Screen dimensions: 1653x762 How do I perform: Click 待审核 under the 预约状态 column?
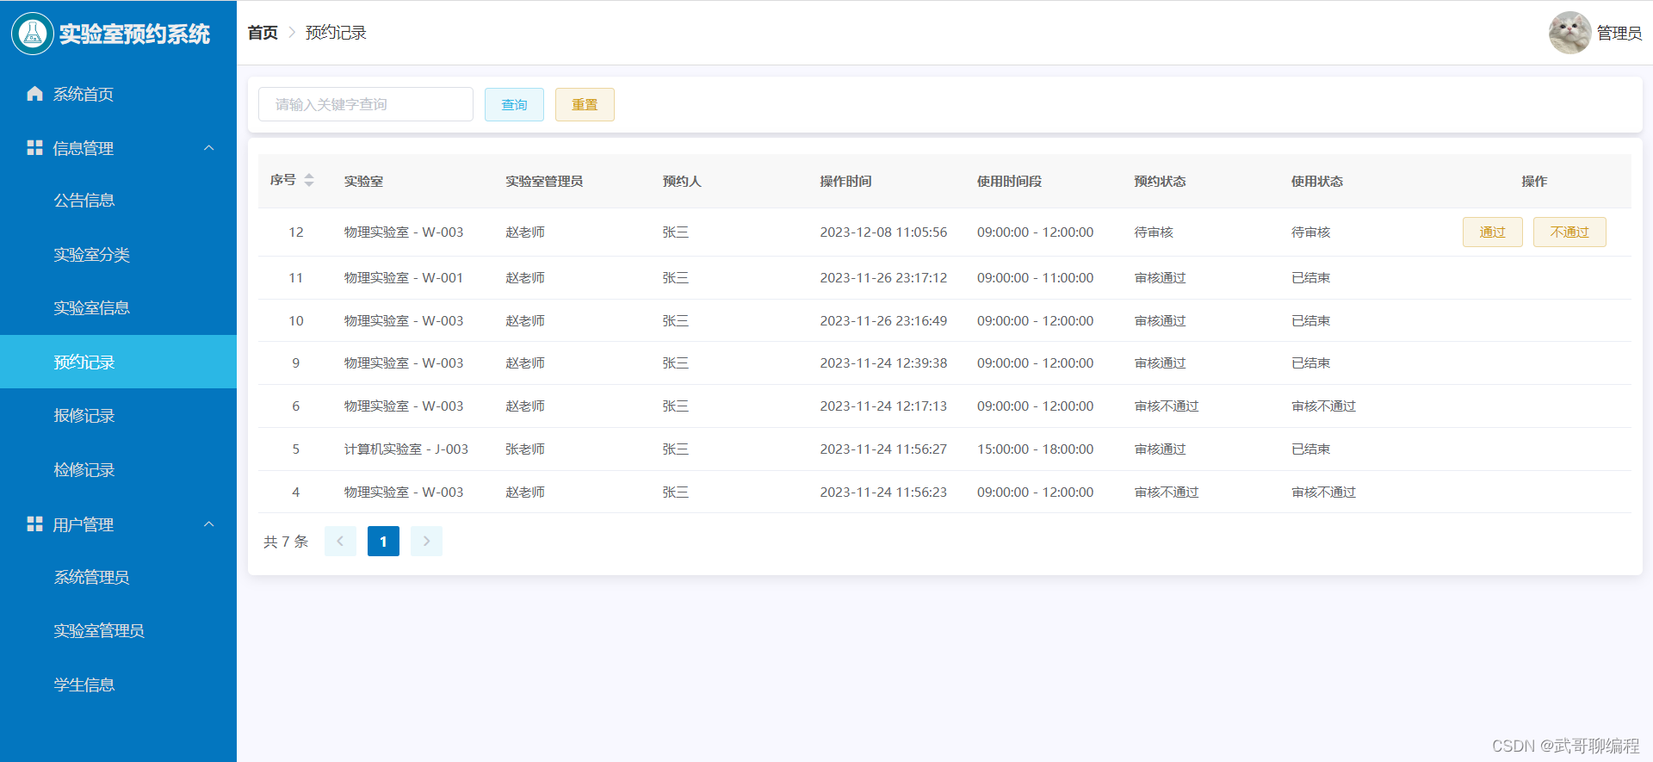(x=1154, y=232)
